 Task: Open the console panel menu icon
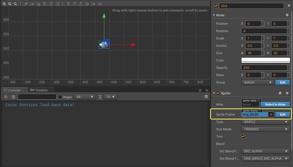point(207,90)
